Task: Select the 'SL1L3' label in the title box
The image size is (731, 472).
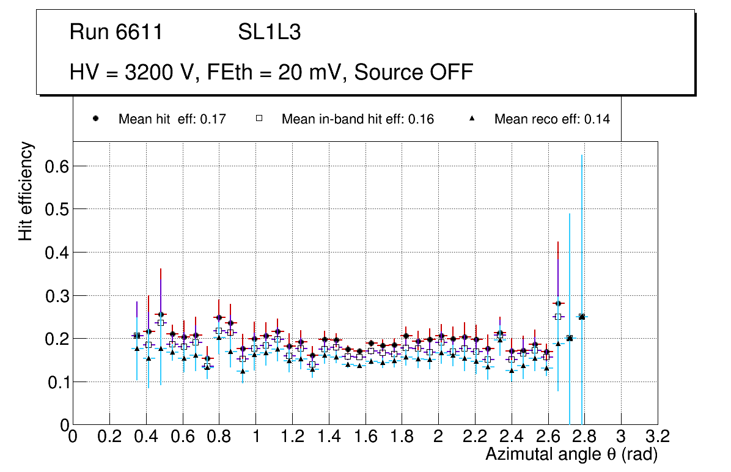Action: 269,32
